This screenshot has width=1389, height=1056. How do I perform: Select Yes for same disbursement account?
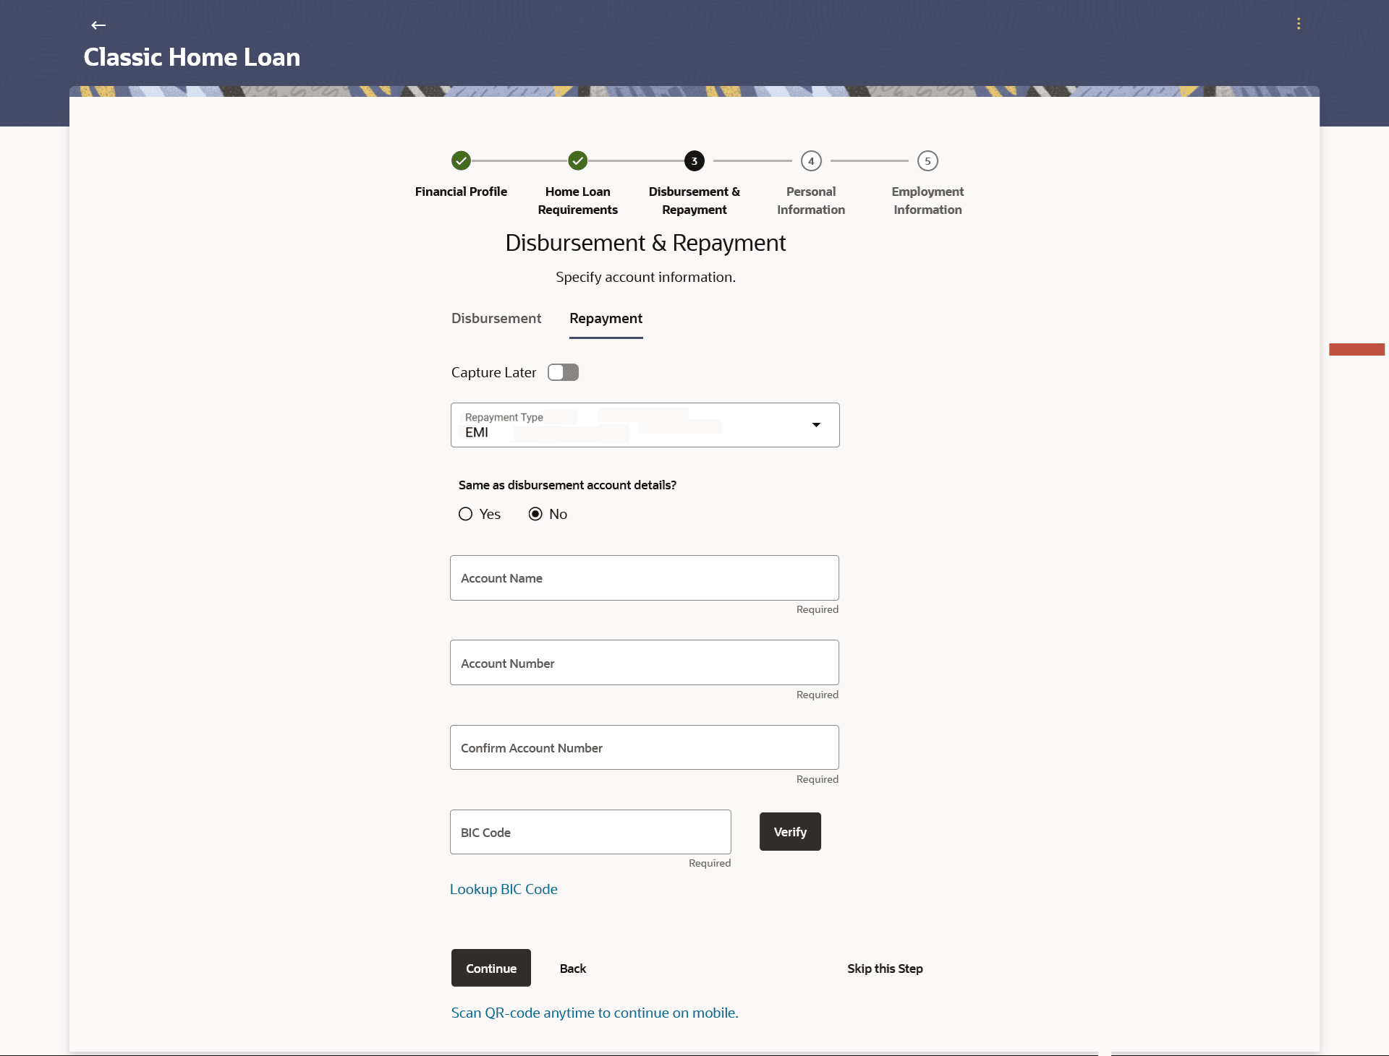click(x=466, y=514)
